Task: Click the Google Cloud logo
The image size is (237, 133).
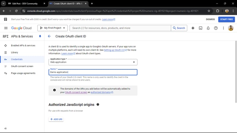Action: click(x=21, y=28)
